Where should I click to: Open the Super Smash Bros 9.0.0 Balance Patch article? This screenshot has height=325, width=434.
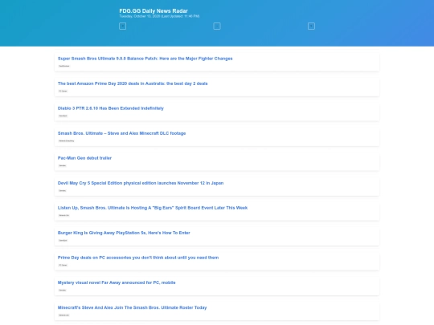(x=145, y=59)
